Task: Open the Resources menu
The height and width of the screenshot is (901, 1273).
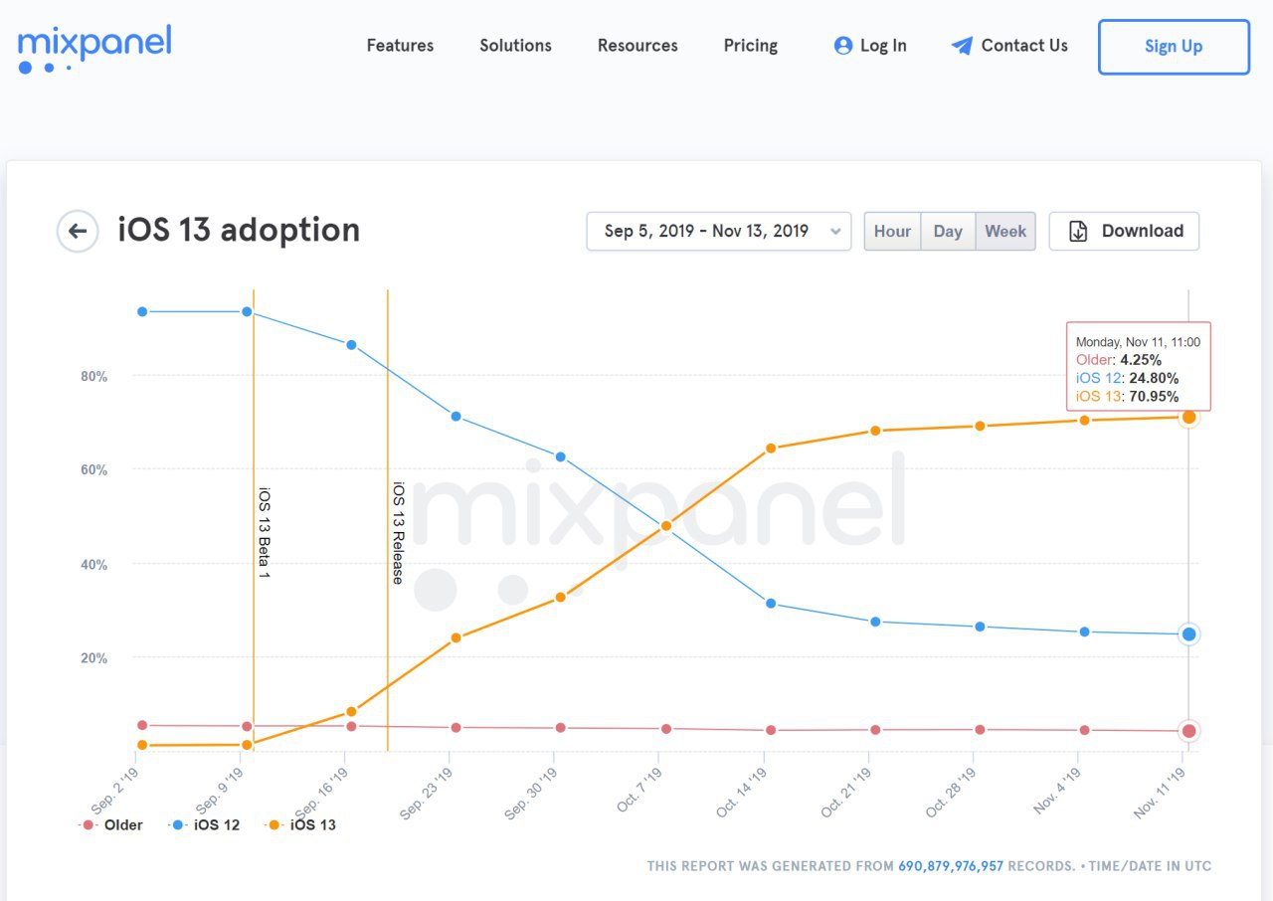Action: coord(637,46)
